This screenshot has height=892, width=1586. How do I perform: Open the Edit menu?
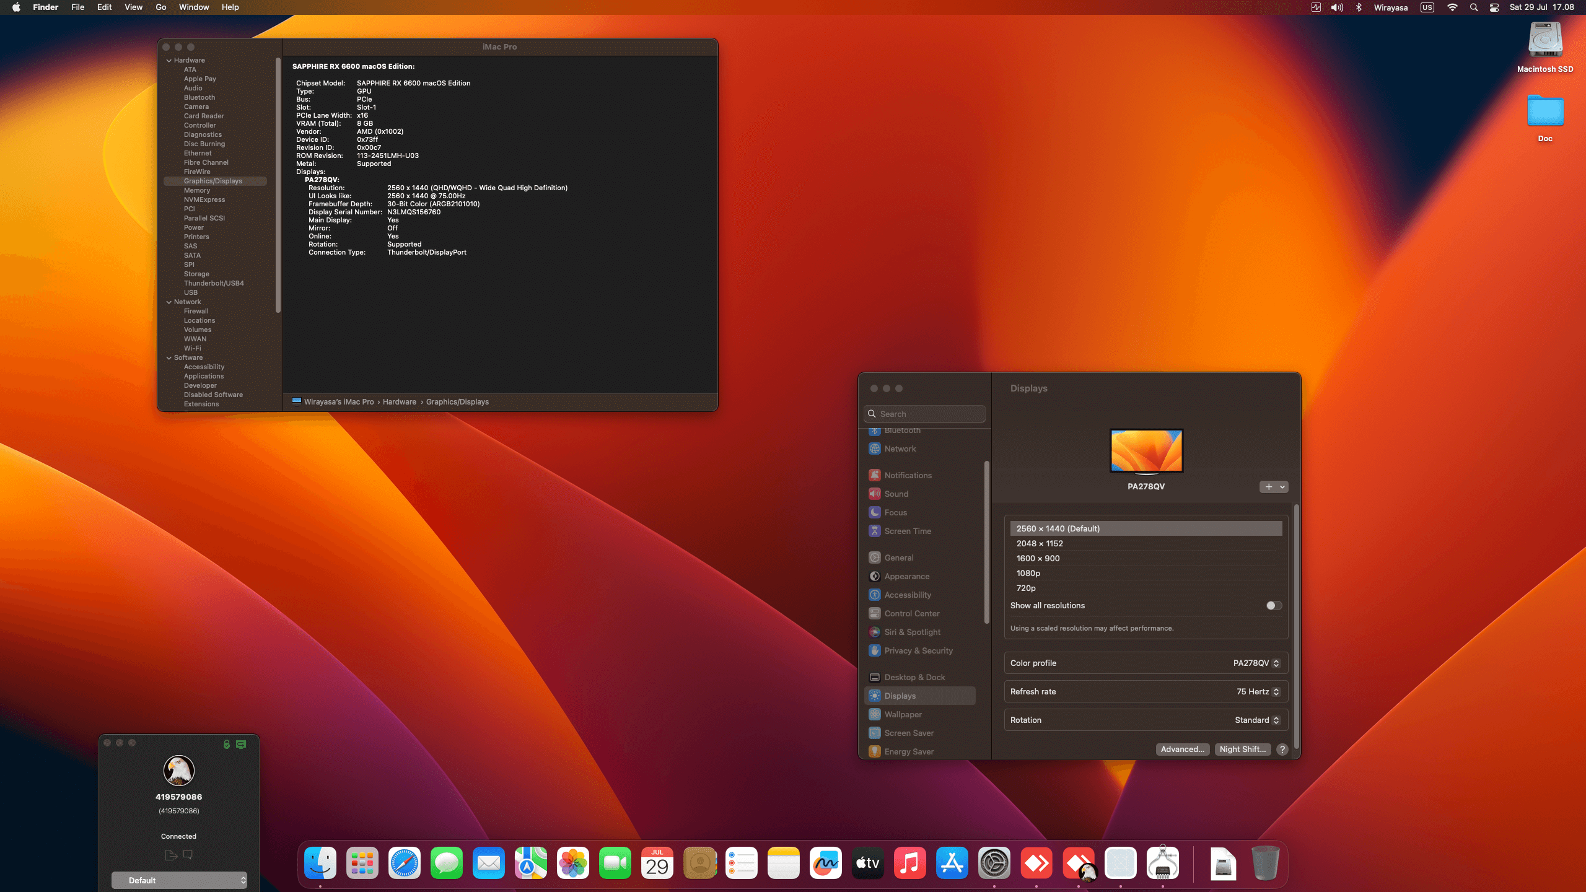(104, 7)
